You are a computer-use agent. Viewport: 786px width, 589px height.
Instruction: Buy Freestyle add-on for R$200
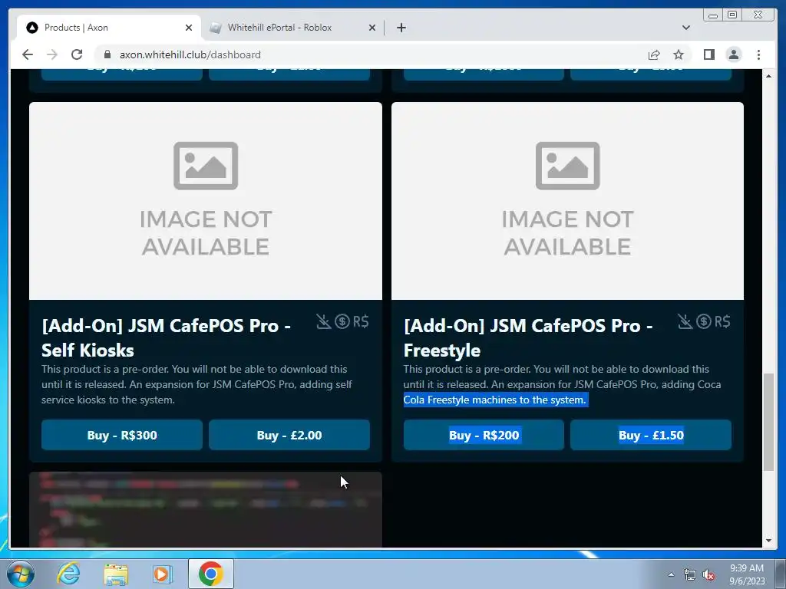(x=484, y=435)
